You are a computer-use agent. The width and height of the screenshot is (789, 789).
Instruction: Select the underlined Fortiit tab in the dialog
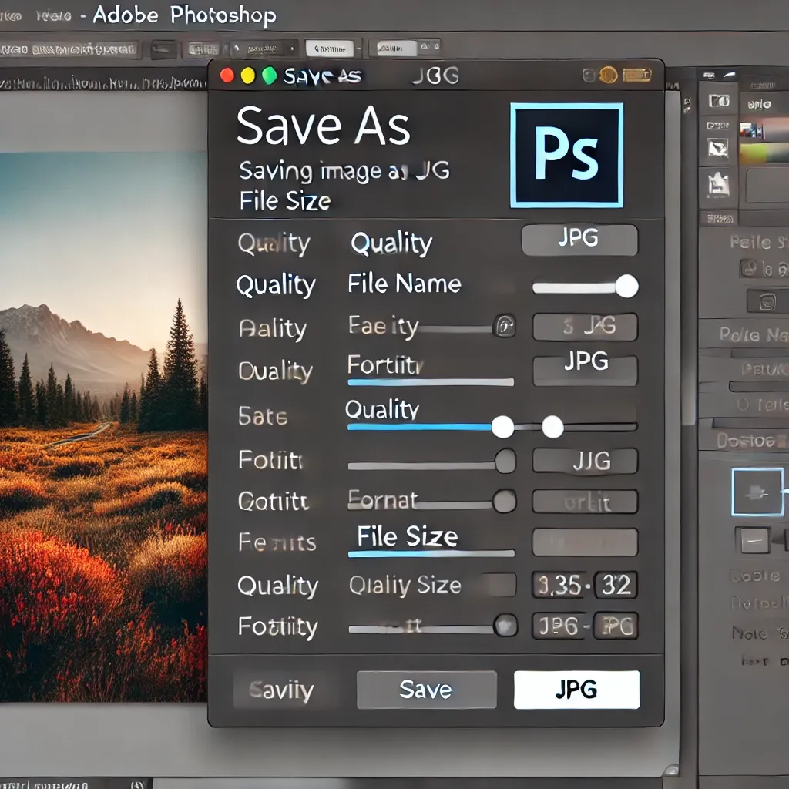click(x=431, y=371)
